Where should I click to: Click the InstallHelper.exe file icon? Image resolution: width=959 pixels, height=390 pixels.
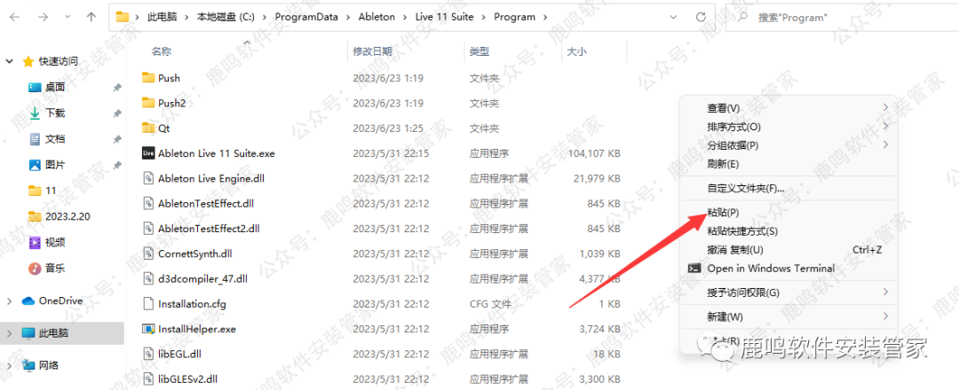tap(148, 329)
